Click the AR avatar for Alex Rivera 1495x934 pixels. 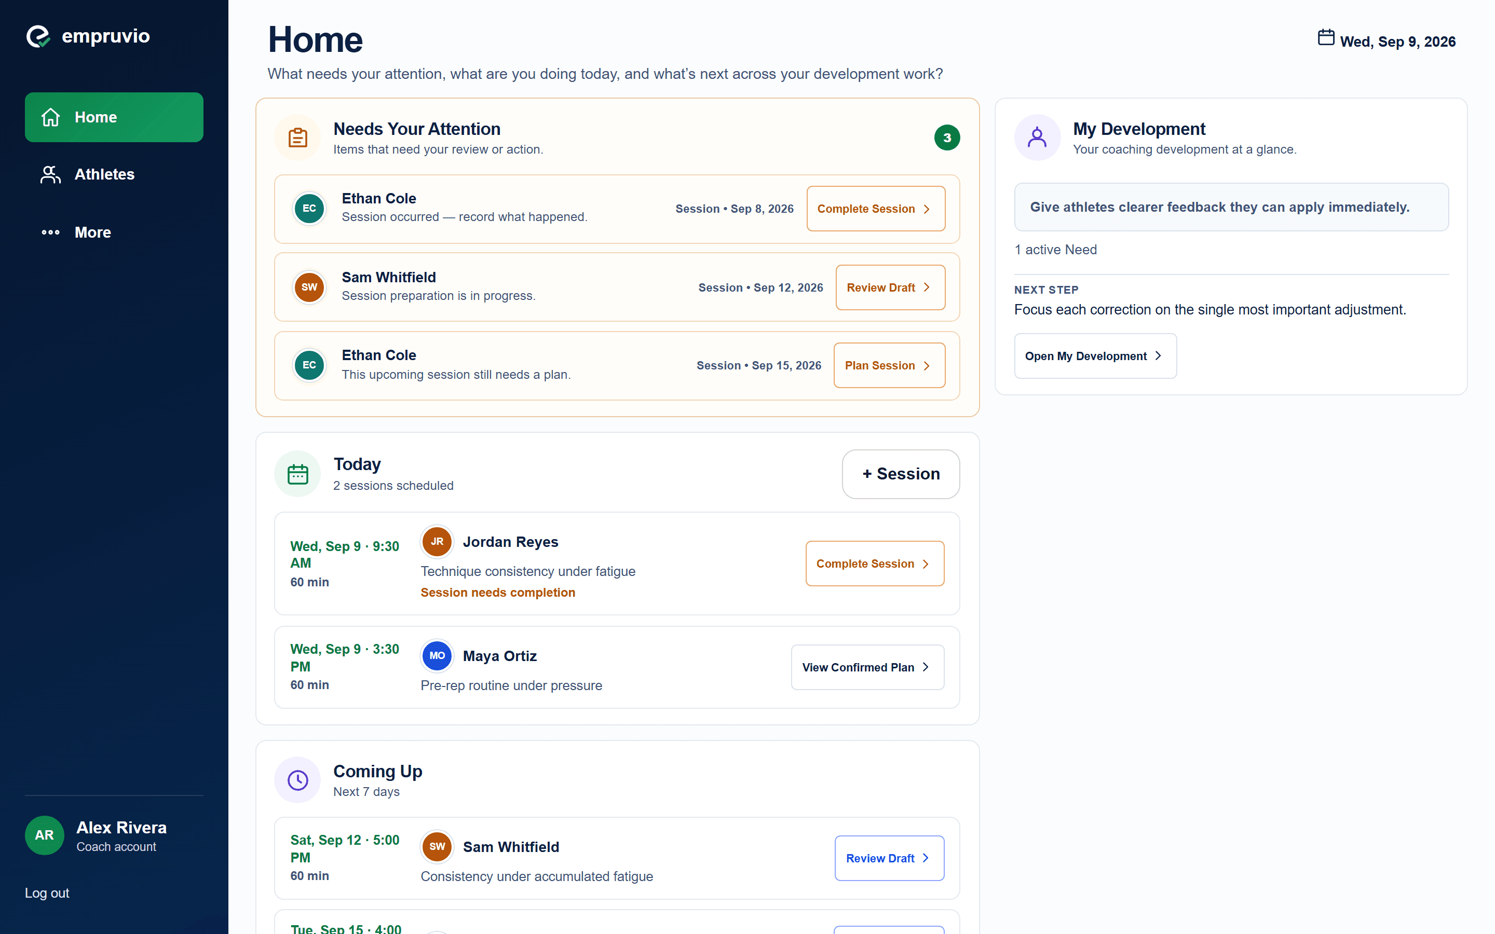pyautogui.click(x=44, y=835)
